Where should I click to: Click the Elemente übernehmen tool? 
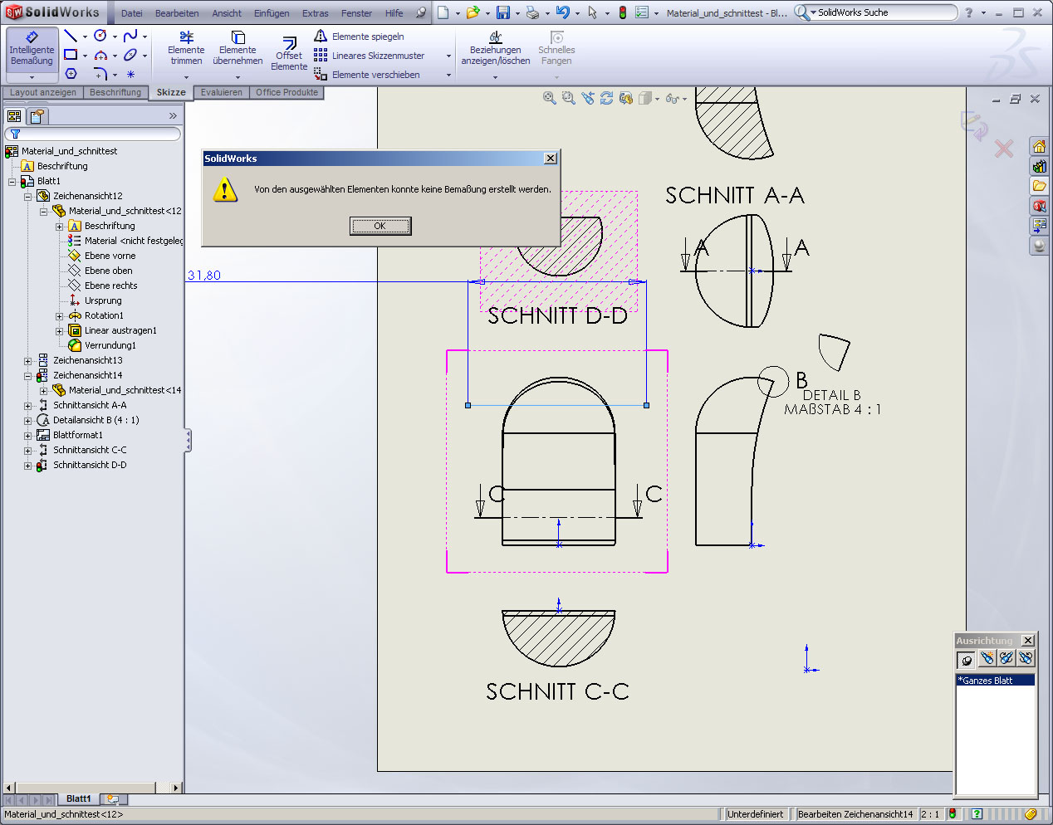pyautogui.click(x=238, y=49)
